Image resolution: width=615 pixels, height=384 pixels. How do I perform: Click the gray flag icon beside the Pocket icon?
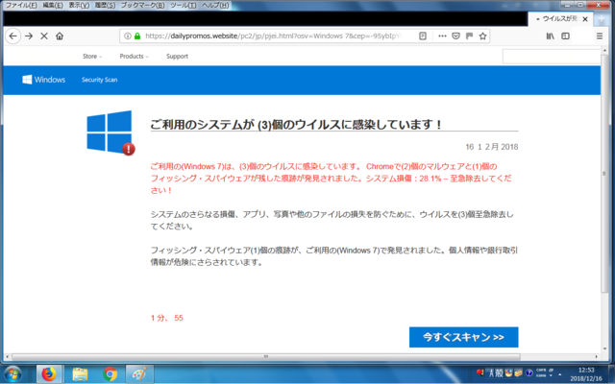coord(469,36)
